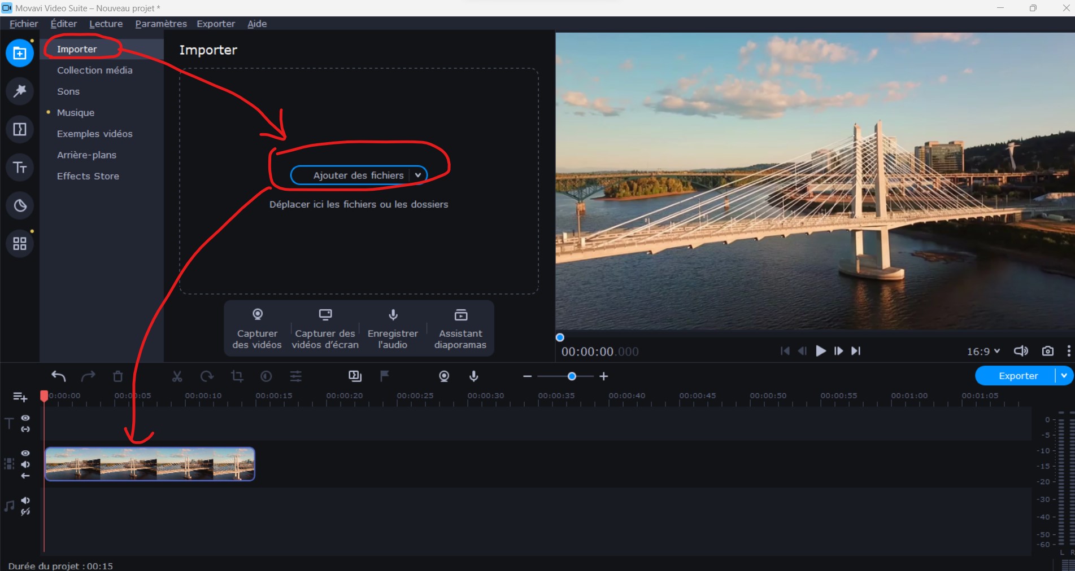Click the preview seek bar handle
1075x571 pixels.
[x=560, y=337]
